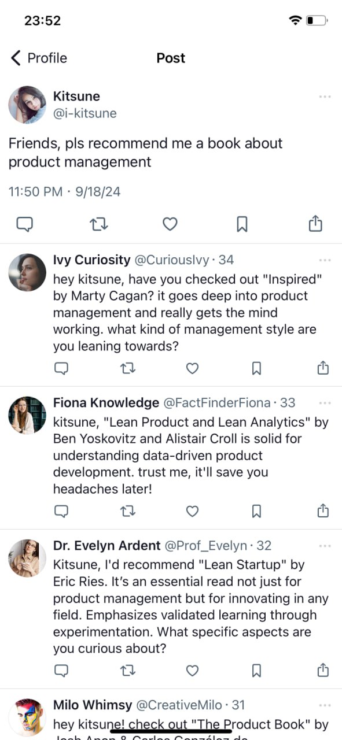Image resolution: width=342 pixels, height=740 pixels.
Task: Reply to Kitsune's book recommendation post
Action: [24, 224]
